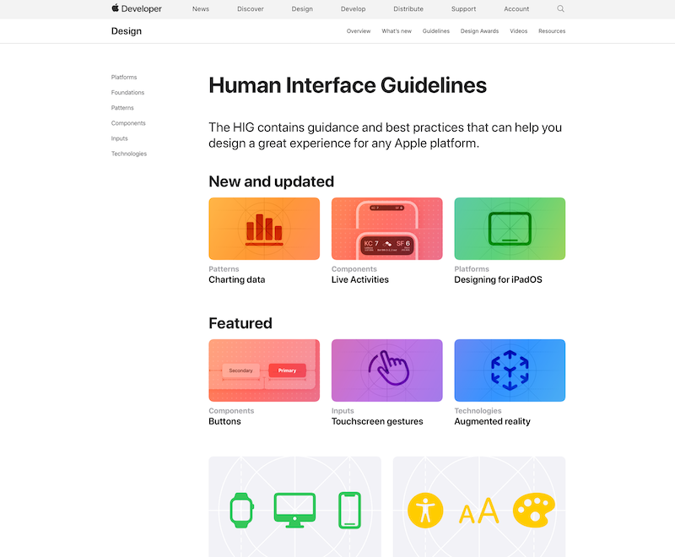Click the Charting data bar chart icon
Image resolution: width=675 pixels, height=557 pixels.
click(x=263, y=229)
